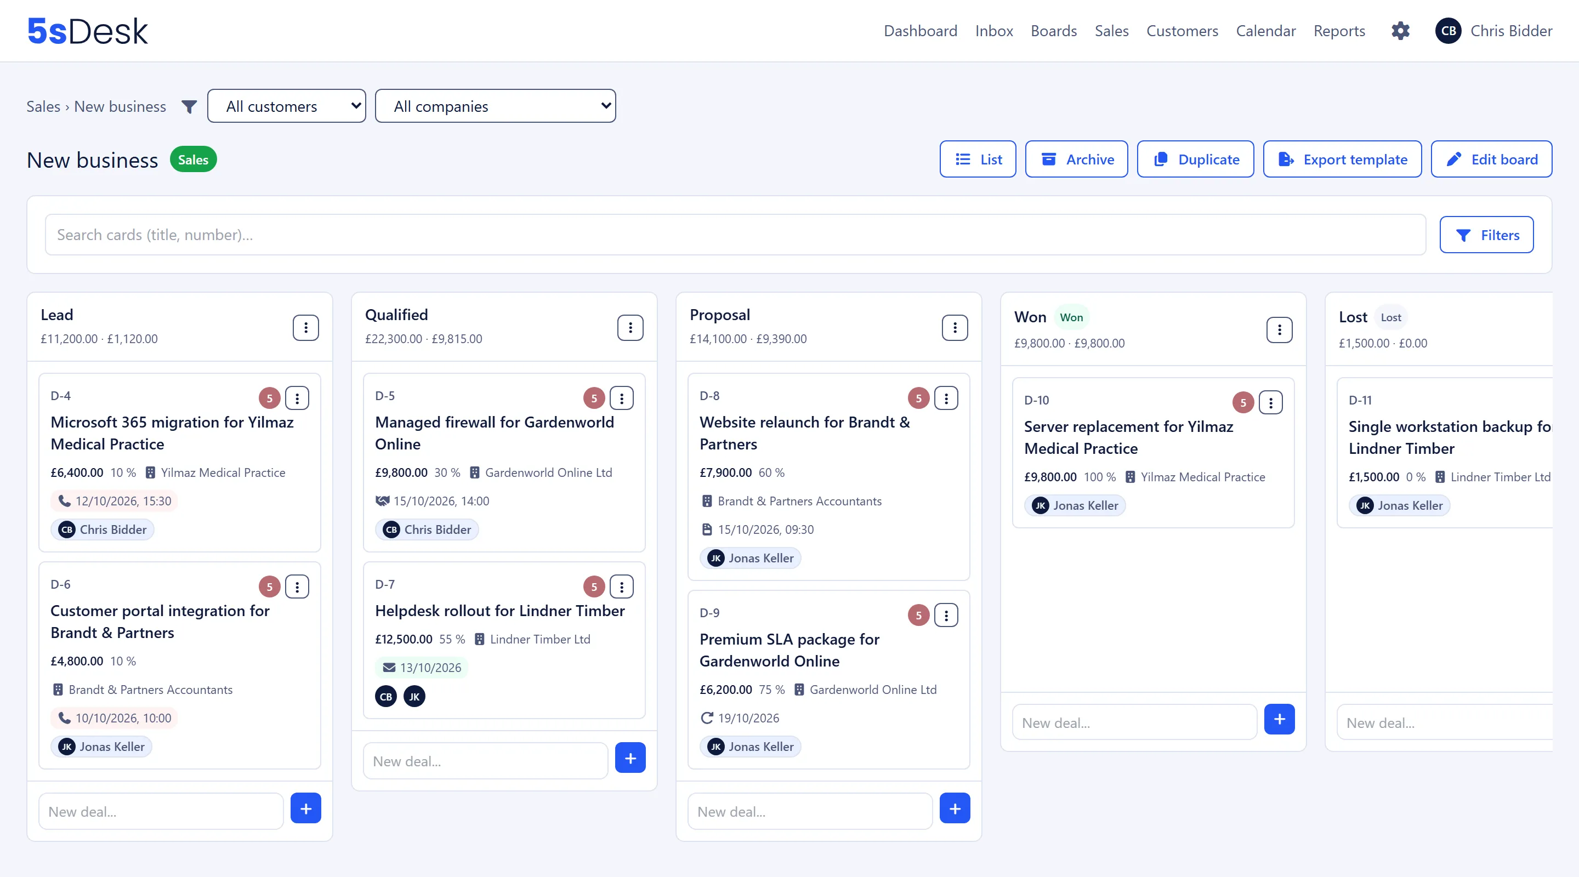Viewport: 1579px width, 877px height.
Task: Click the Edit board button
Action: [1491, 160]
